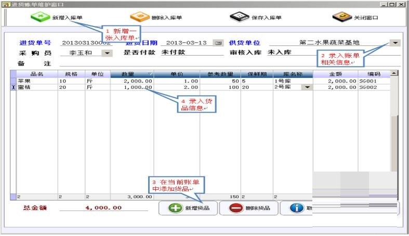
Task: Click the 审核入库 value 未入库
Action: [x=279, y=52]
